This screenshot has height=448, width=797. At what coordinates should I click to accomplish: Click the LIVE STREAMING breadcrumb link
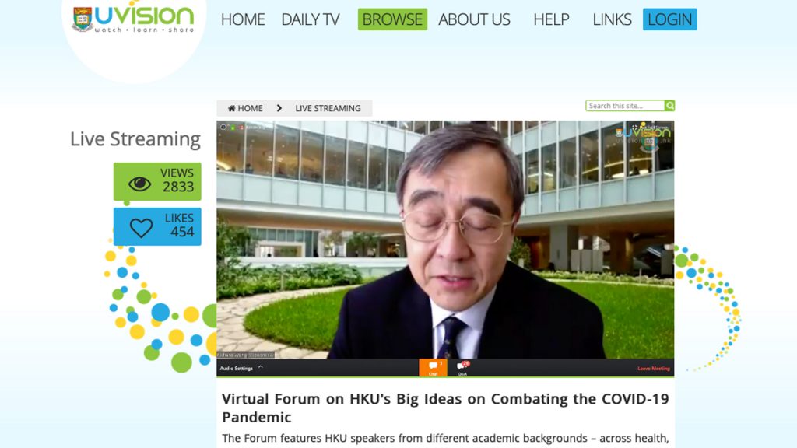[328, 109]
